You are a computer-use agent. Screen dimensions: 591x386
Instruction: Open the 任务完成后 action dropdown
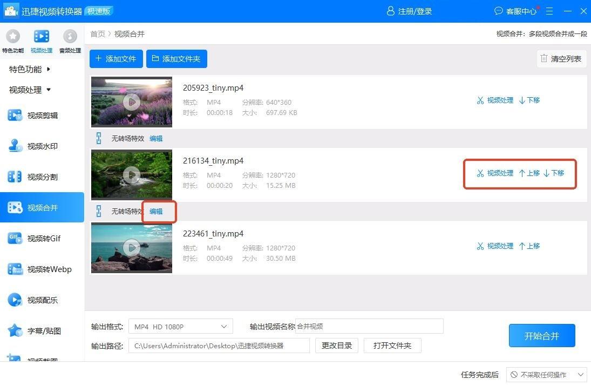click(x=546, y=374)
